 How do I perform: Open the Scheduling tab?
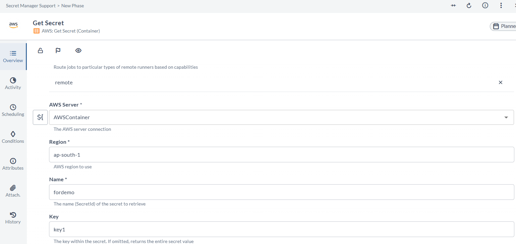point(13,110)
